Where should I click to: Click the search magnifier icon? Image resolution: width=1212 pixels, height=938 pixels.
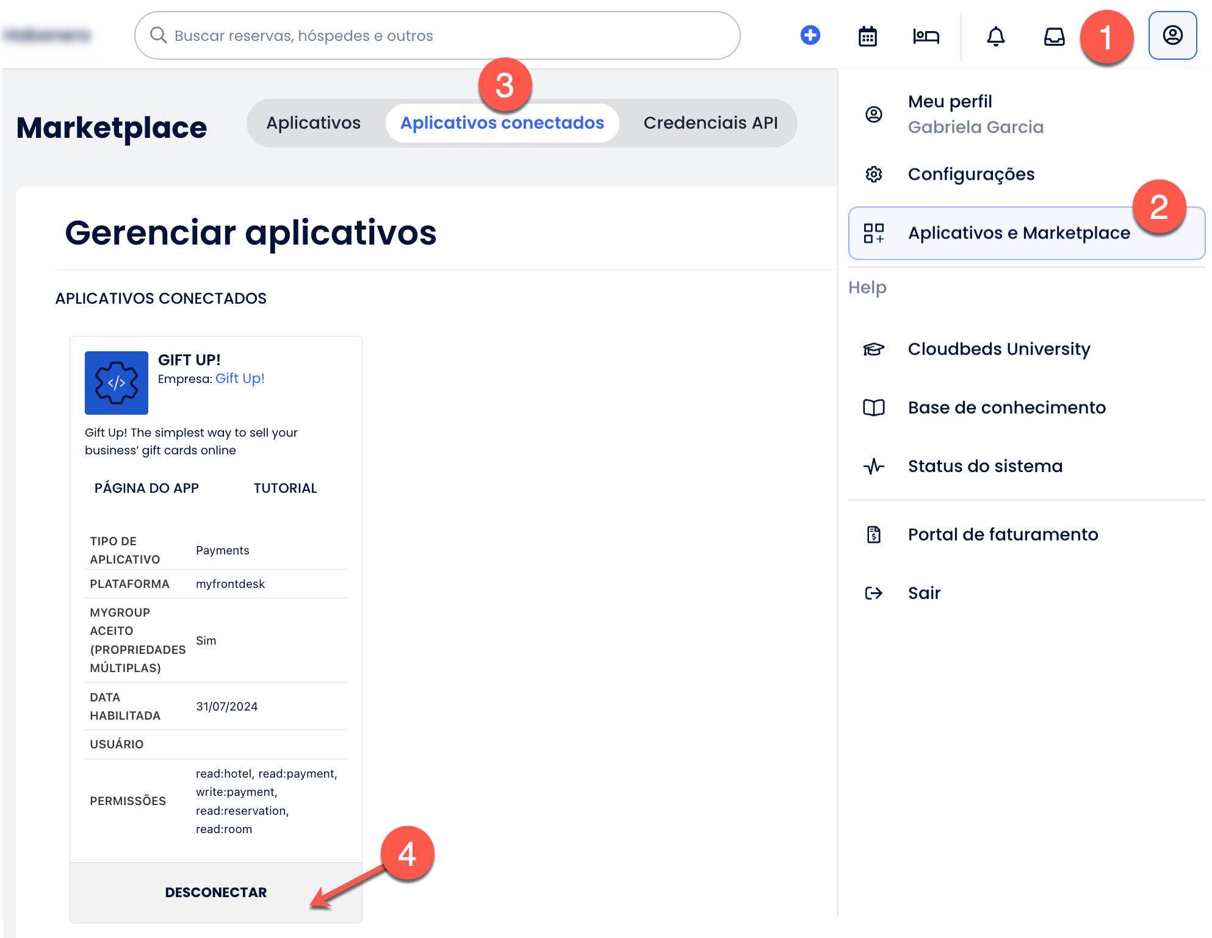[x=159, y=35]
